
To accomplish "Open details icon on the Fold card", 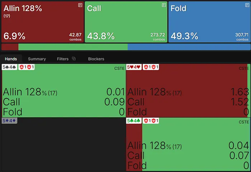I will pyautogui.click(x=247, y=5).
